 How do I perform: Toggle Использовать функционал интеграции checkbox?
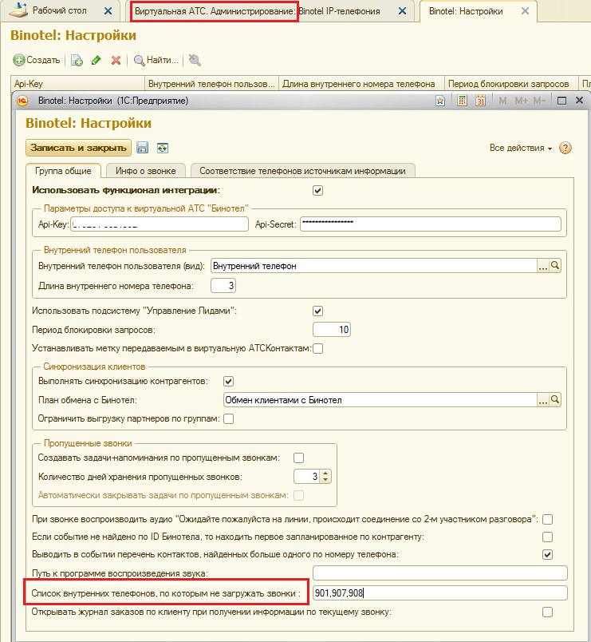[x=317, y=190]
